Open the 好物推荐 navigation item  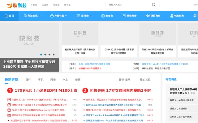pyautogui.click(x=130, y=16)
